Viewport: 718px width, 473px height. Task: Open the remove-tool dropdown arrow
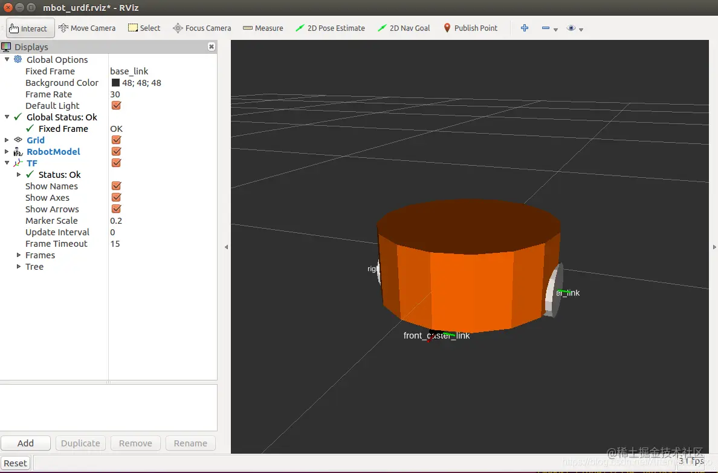click(556, 29)
